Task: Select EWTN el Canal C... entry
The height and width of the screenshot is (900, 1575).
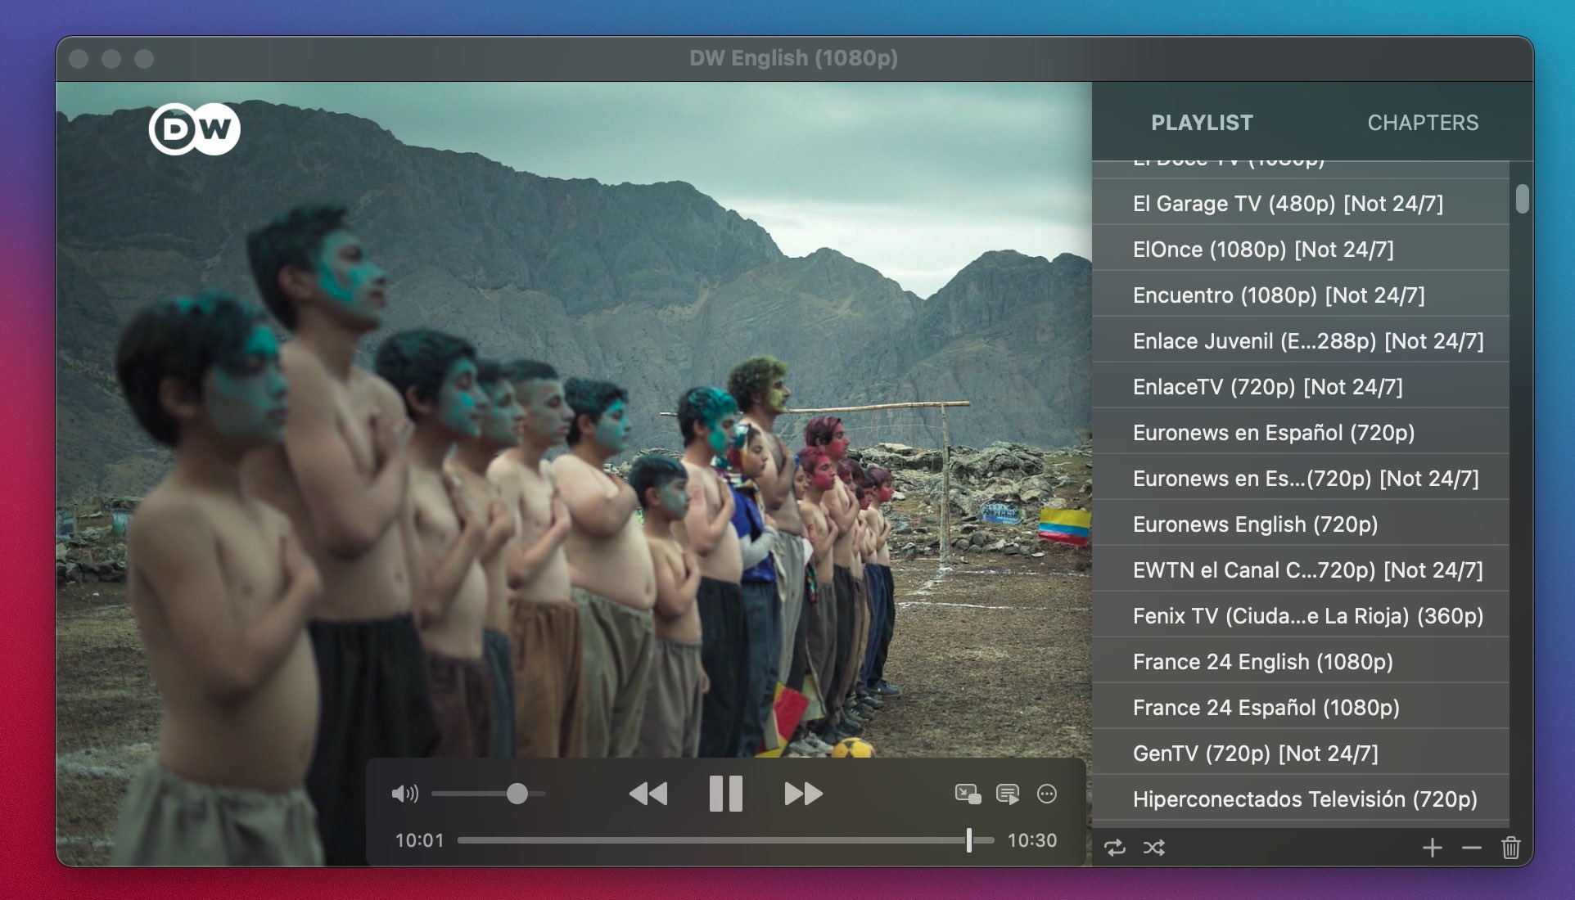Action: point(1301,569)
